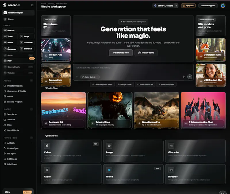Collapse the Inspire section

point(31,109)
